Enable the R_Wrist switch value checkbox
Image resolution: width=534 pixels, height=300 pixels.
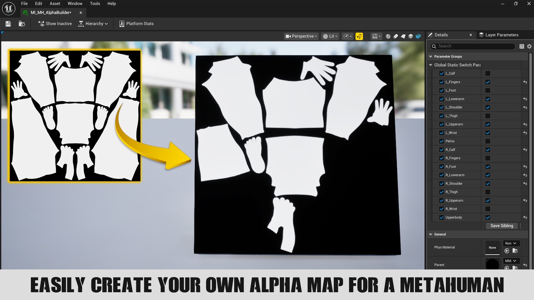488,209
